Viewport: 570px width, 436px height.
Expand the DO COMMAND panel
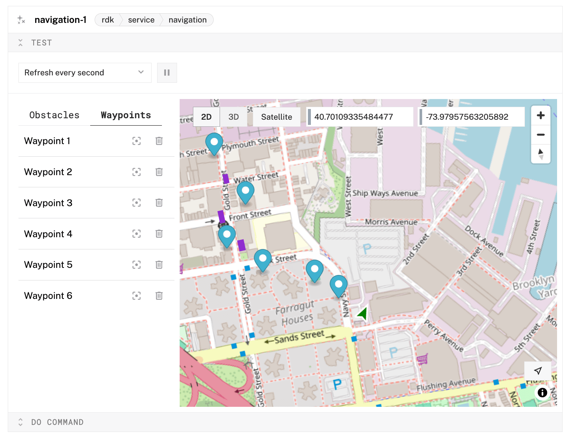[21, 422]
